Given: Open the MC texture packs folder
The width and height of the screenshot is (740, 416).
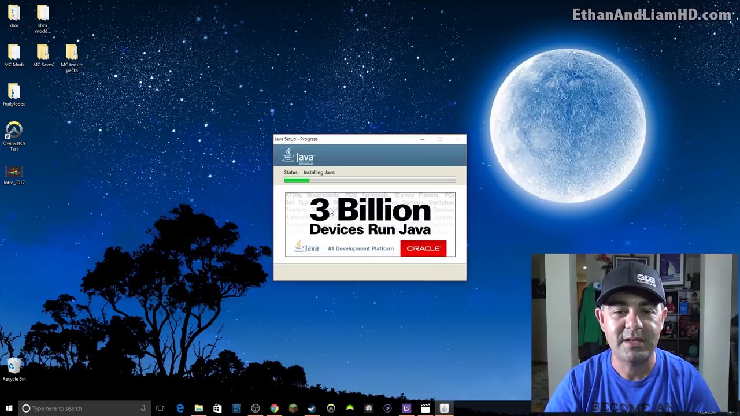Looking at the screenshot, I should pyautogui.click(x=72, y=58).
